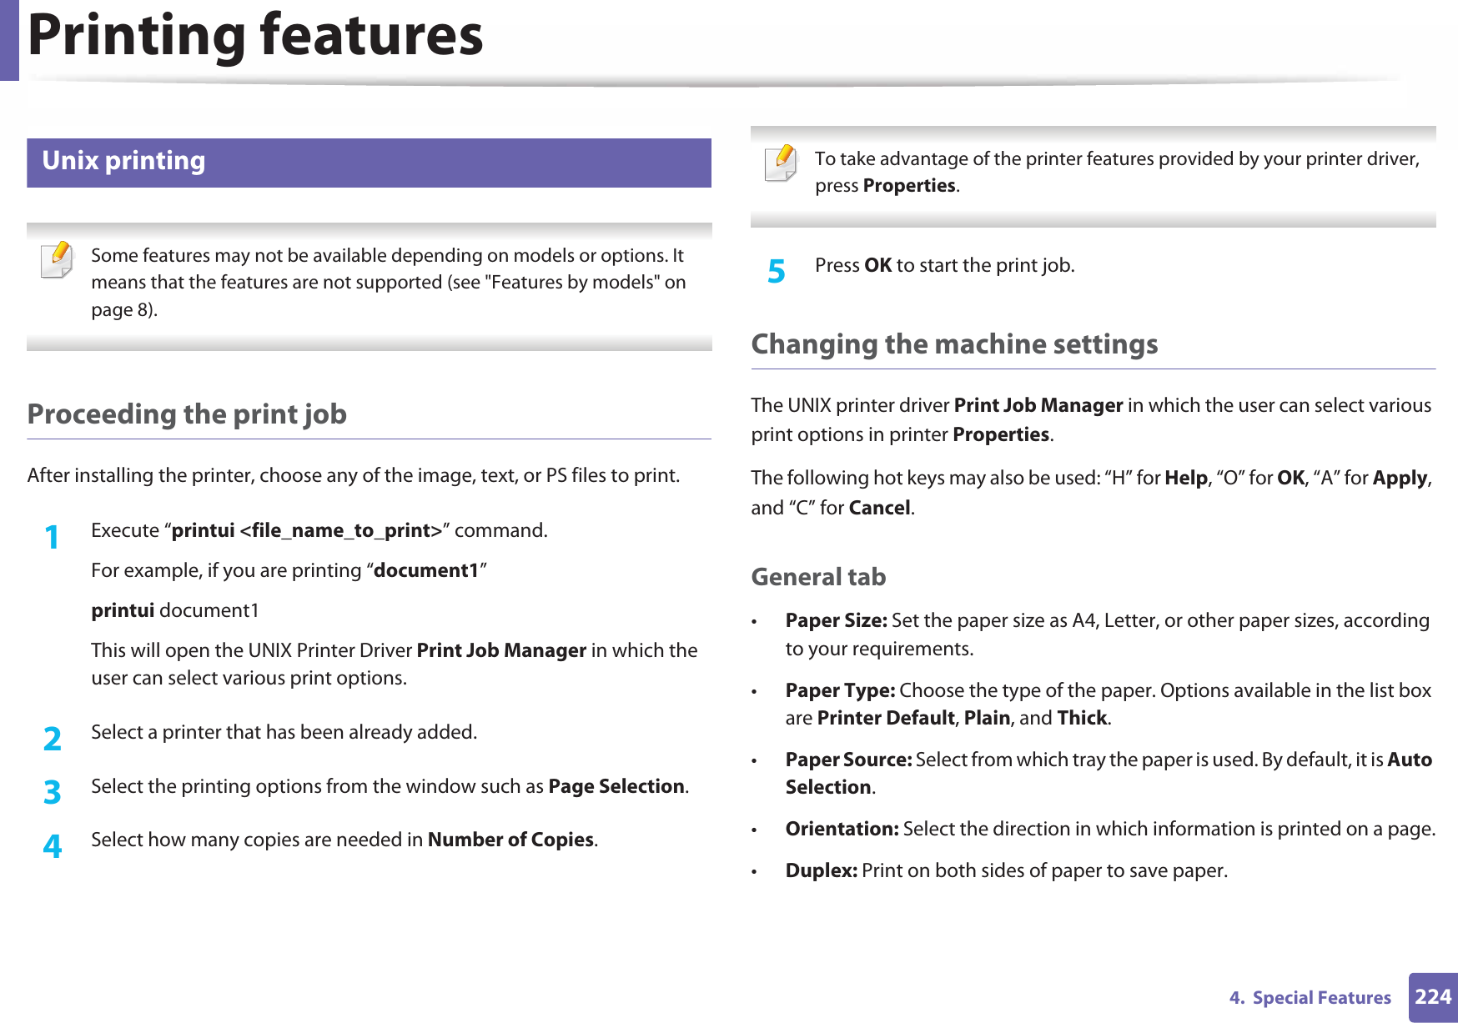Click step number 1 in the list
Screen dimensions: 1458x1023
point(52,537)
